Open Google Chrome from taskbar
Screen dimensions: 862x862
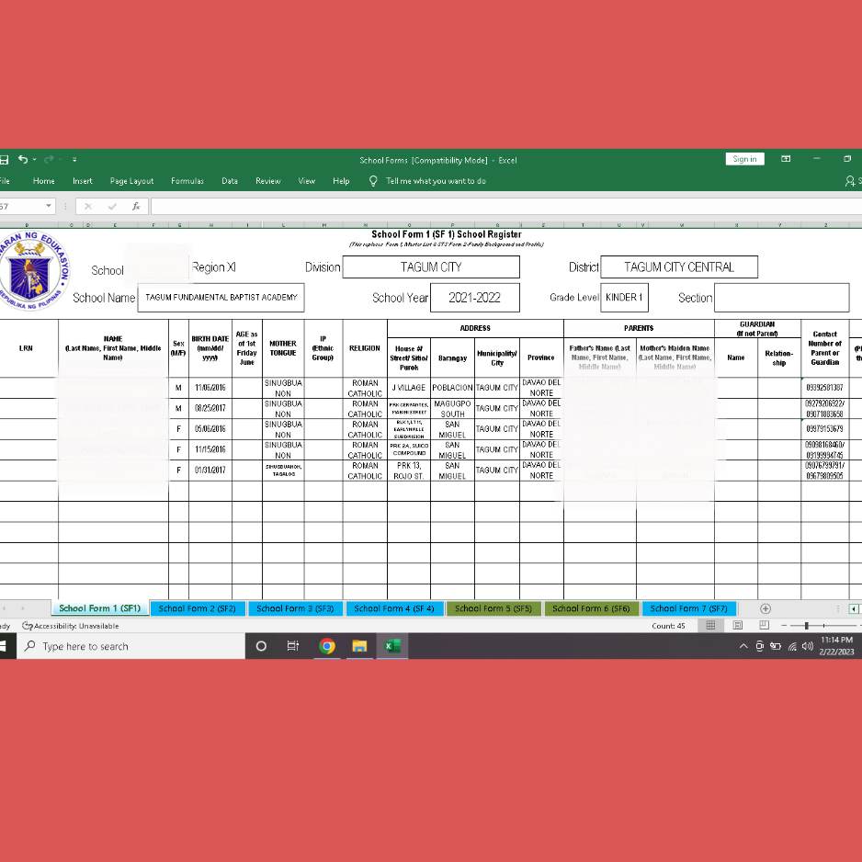pos(327,646)
